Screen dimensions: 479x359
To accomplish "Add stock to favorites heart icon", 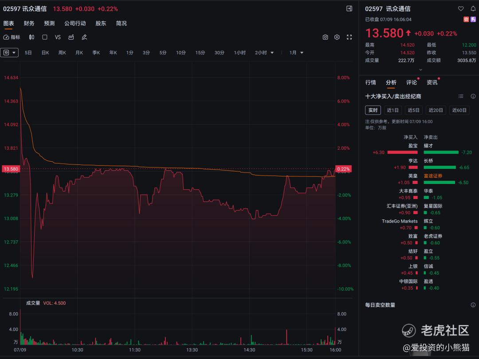I will [461, 8].
